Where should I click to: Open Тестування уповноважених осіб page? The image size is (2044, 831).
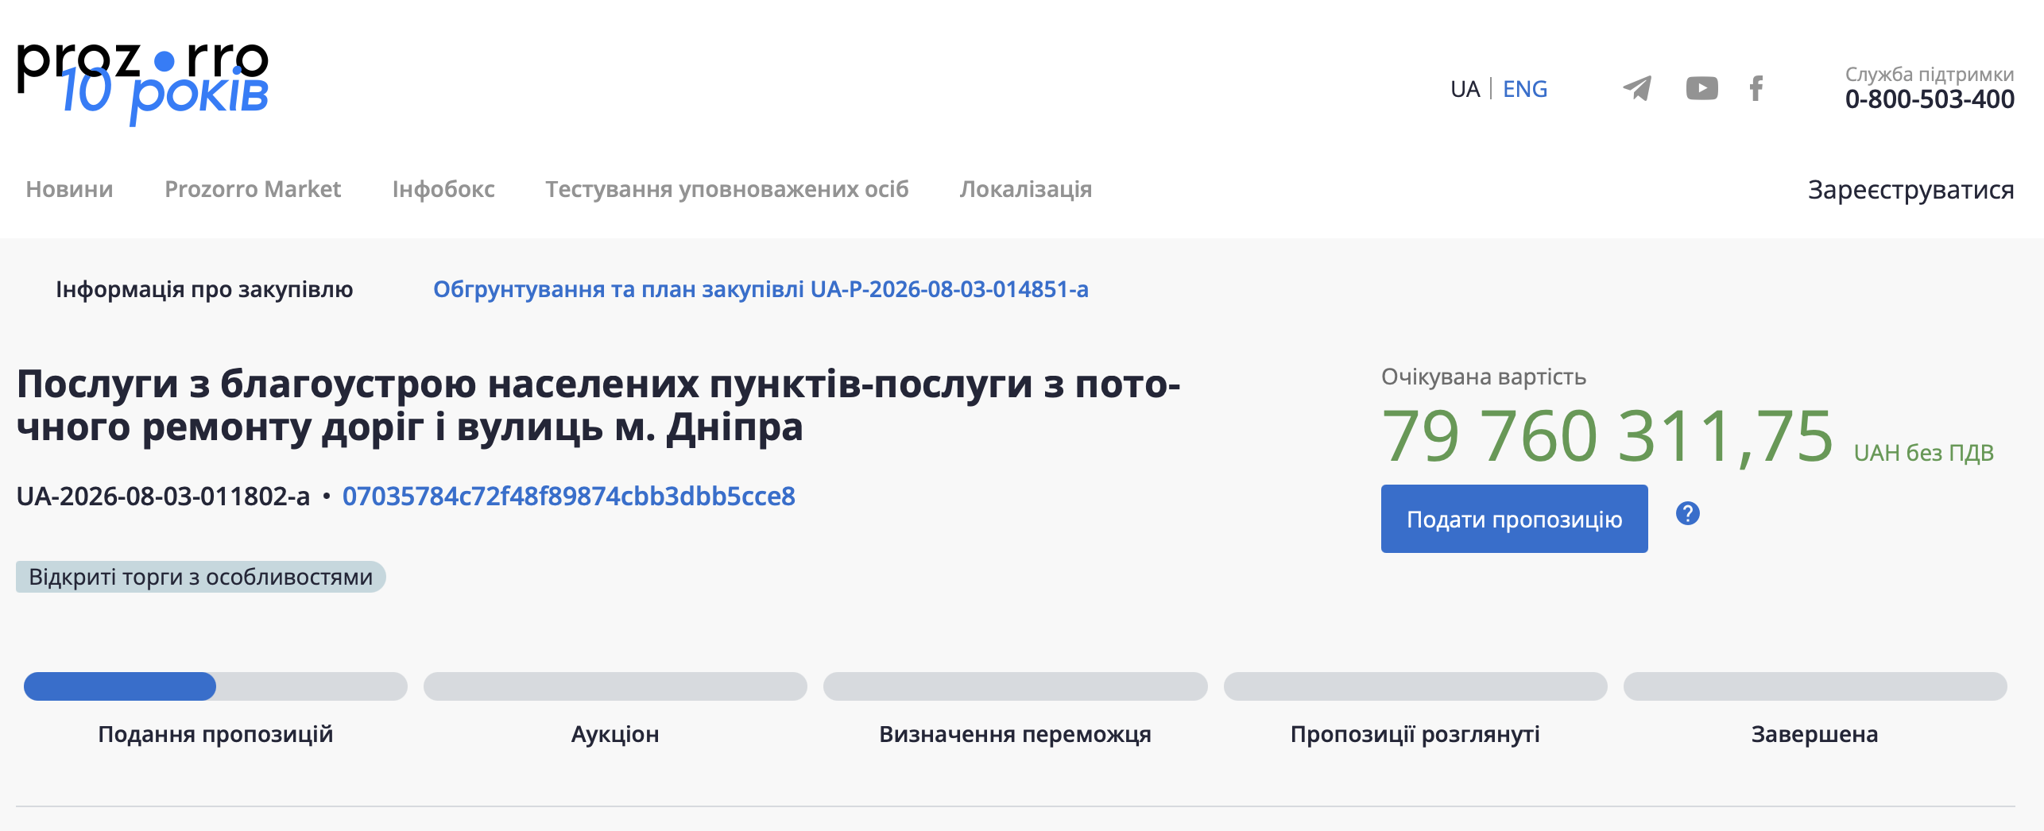tap(726, 189)
